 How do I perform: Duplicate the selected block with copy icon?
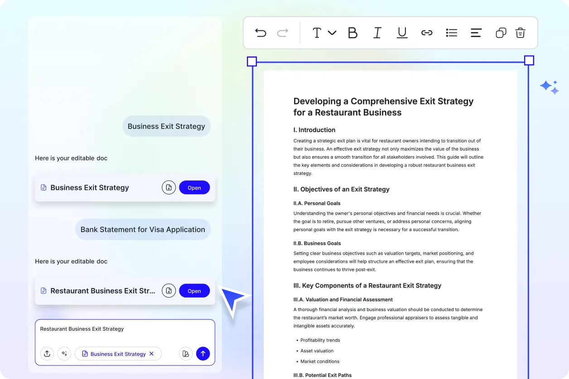tap(501, 33)
